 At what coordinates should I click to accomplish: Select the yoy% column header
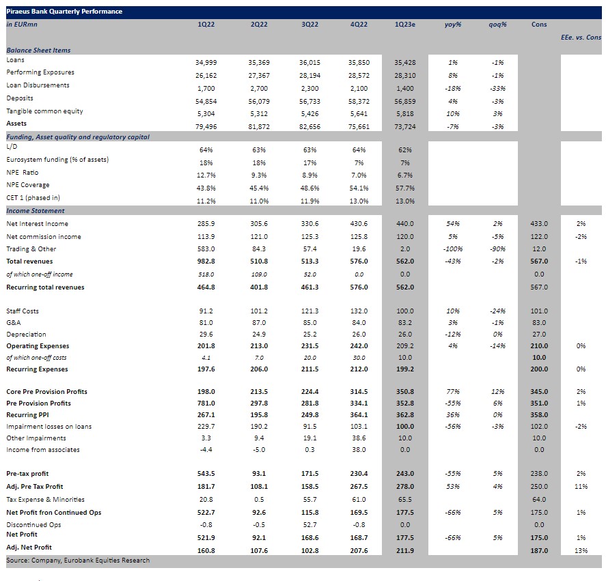(453, 25)
